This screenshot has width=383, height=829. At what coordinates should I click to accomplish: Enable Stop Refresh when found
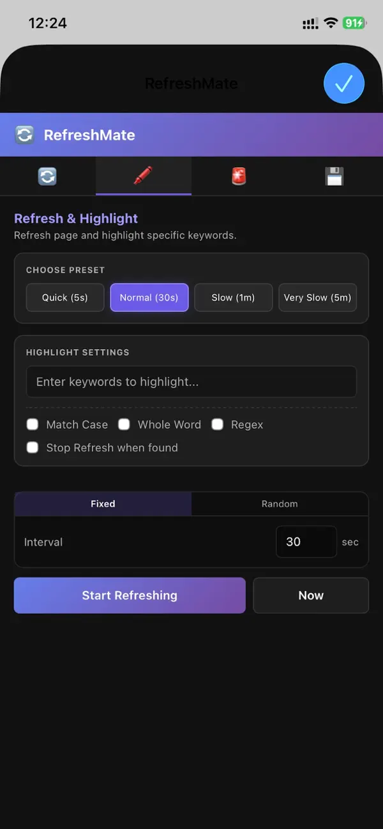coord(32,447)
